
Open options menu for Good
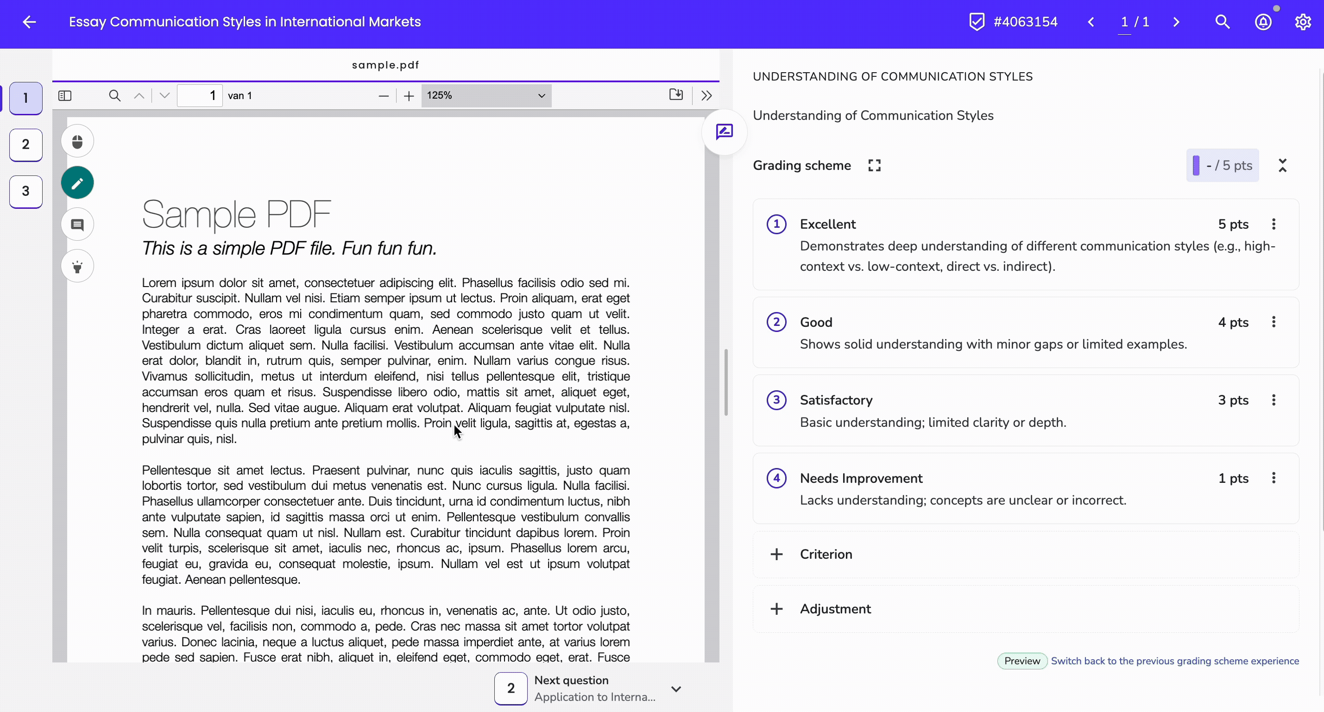[1273, 322]
